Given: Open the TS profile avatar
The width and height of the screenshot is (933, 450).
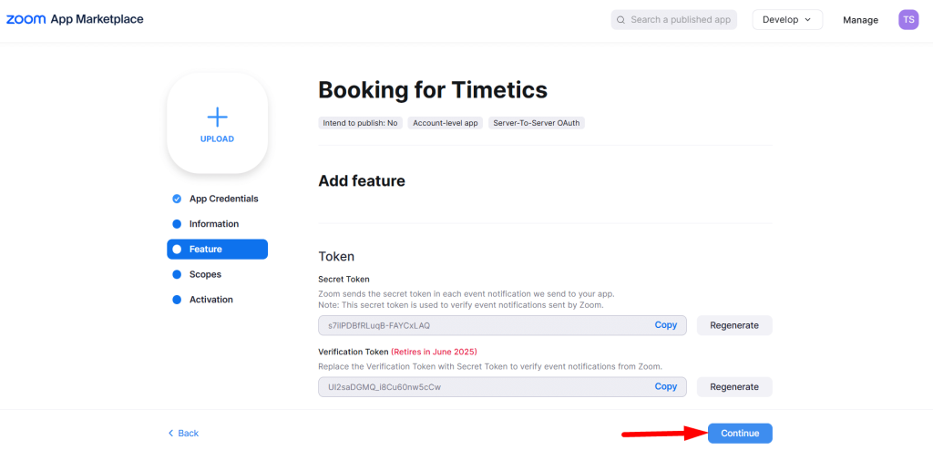Looking at the screenshot, I should point(908,20).
